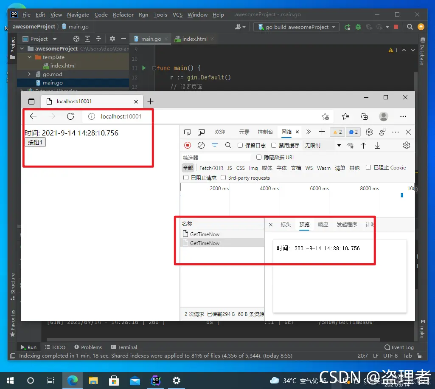Click the 按钮1 button on the webpage
435x389 pixels.
point(35,142)
